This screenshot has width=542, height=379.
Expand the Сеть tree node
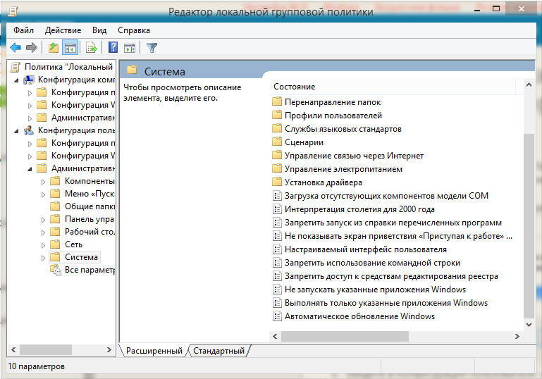[43, 244]
